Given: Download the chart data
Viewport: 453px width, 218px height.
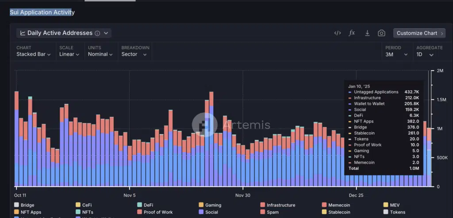Looking at the screenshot, I should pos(367,33).
